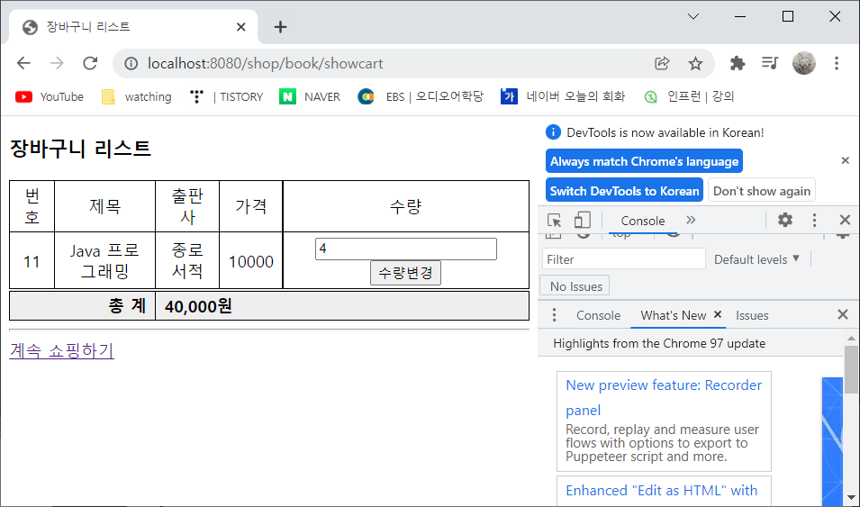Open New preview feature: Recorder panel link
The image size is (860, 507).
point(664,397)
